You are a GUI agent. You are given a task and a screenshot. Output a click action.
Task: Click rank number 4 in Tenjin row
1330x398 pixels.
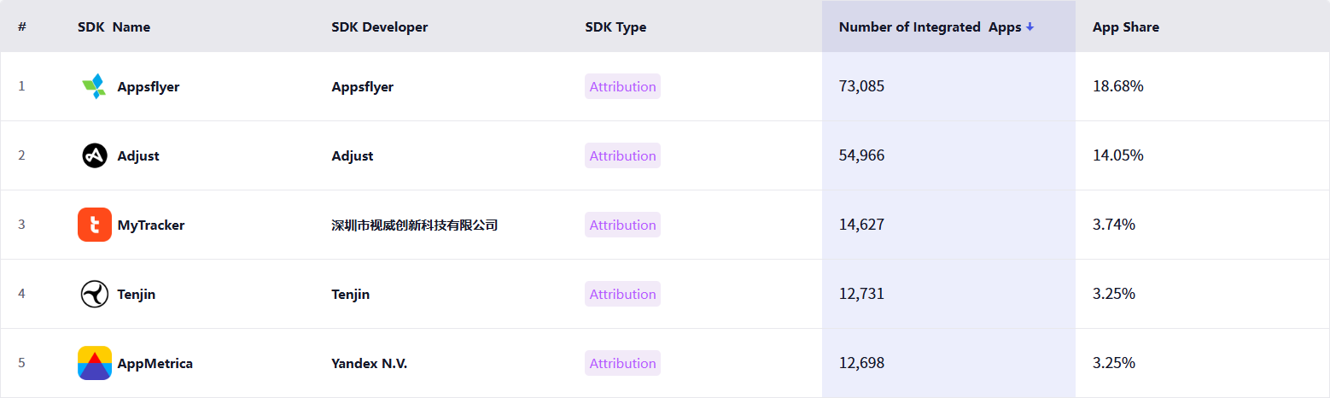pos(21,294)
